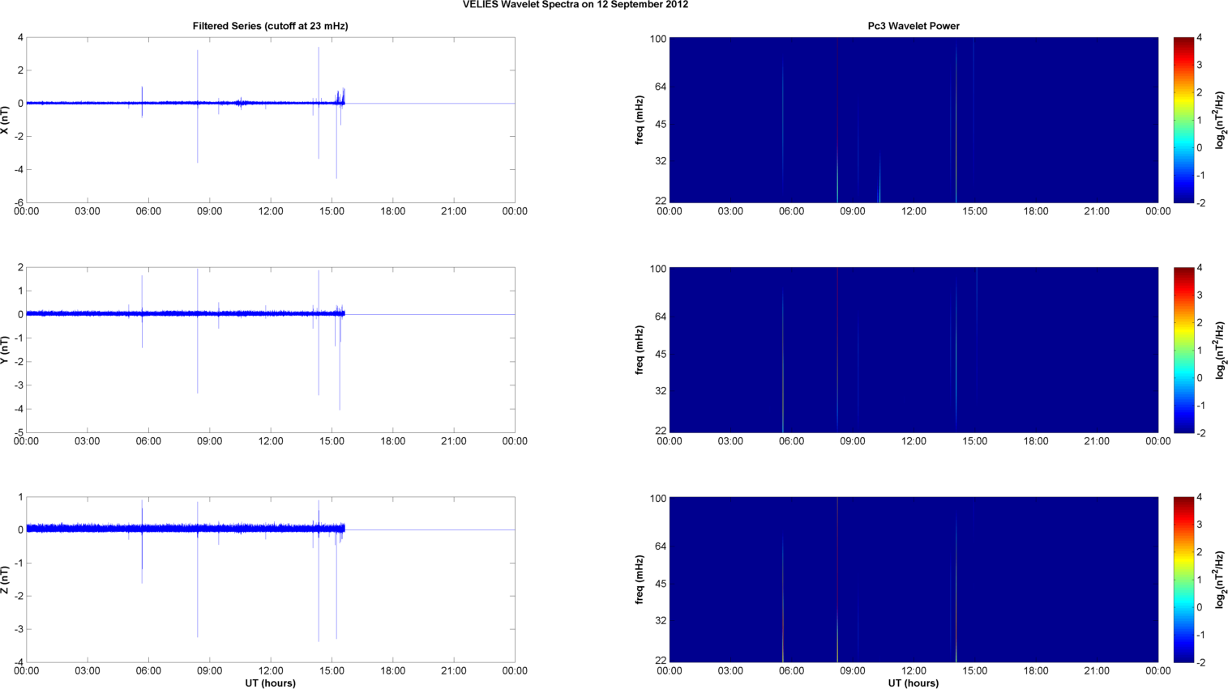Click the 'Y (nT)' axis label
Screen dimensions: 1228x689
tap(5, 350)
